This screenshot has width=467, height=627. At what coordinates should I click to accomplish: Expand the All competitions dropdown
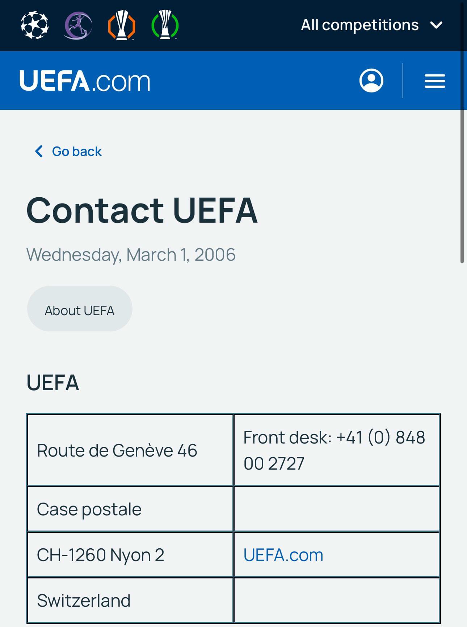coord(372,25)
